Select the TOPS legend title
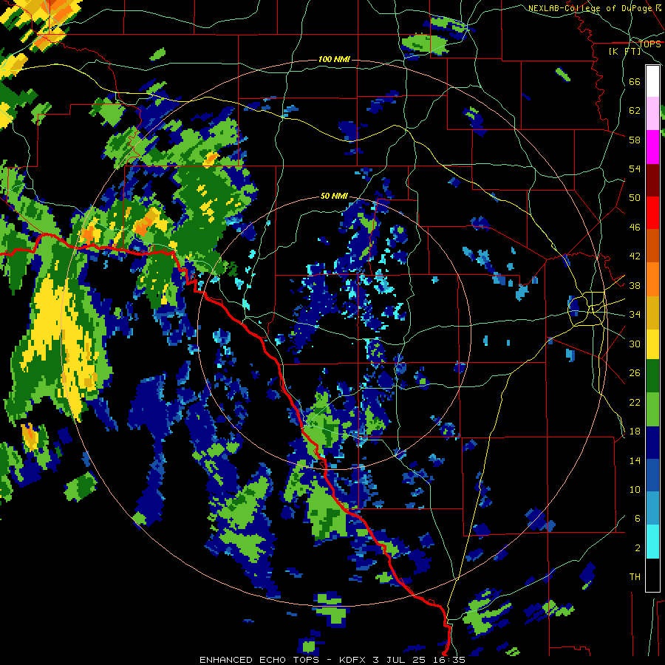 649,44
